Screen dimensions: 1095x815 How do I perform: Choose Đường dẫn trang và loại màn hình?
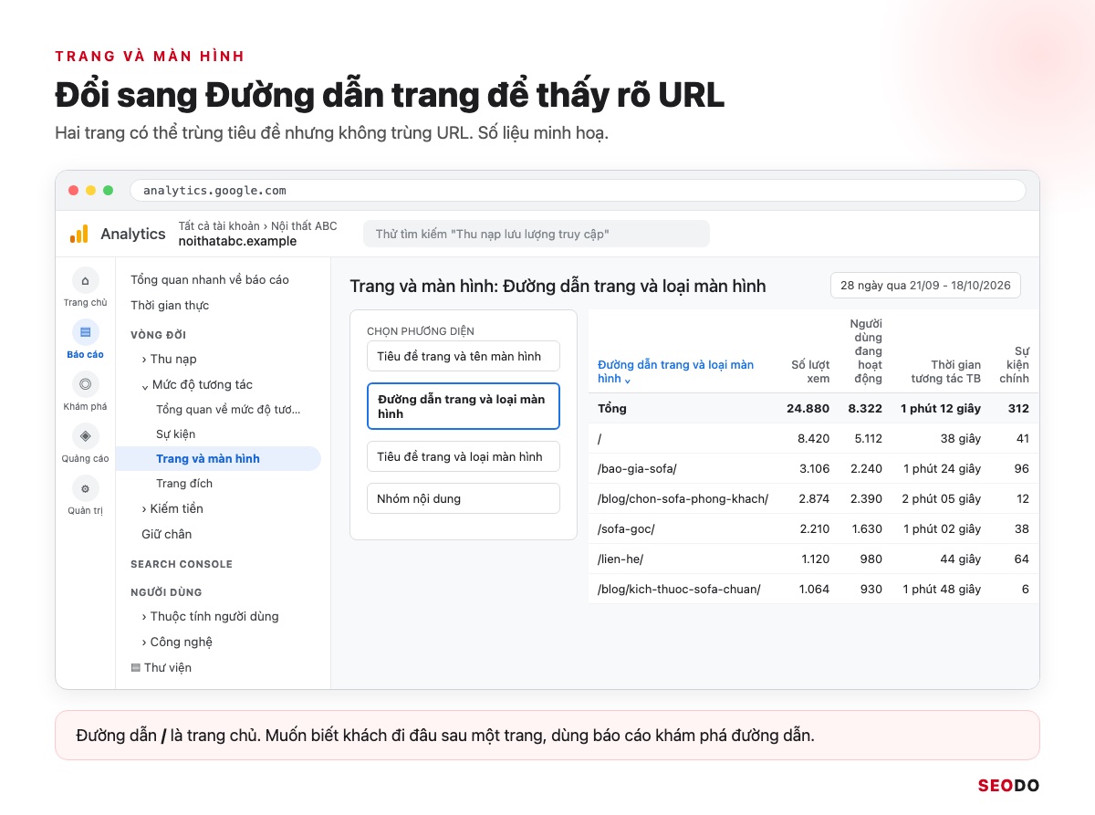(x=464, y=406)
